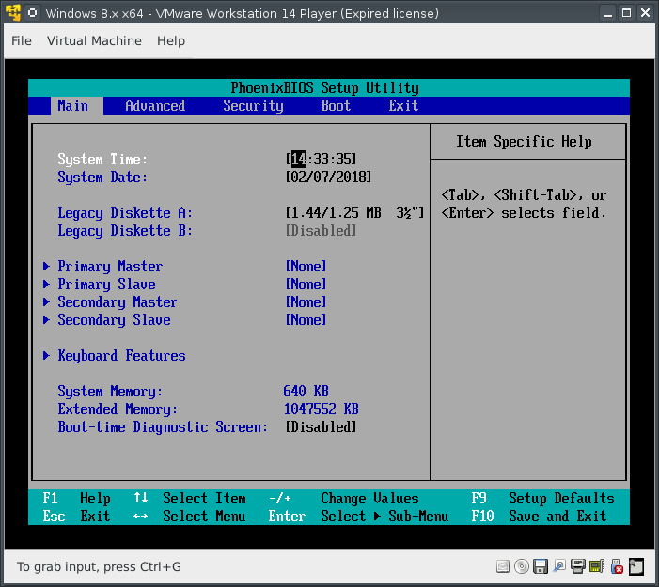Click the Boot-time Diagnostic Screen label
Image resolution: width=659 pixels, height=587 pixels.
(x=163, y=427)
